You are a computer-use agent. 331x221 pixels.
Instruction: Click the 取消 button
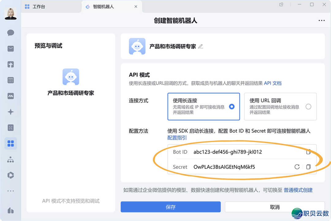(x=275, y=207)
